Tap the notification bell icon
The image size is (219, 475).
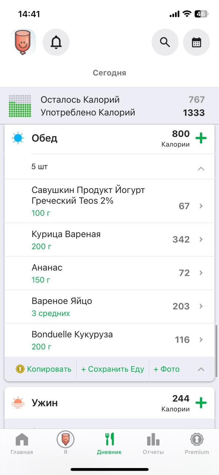pyautogui.click(x=56, y=42)
